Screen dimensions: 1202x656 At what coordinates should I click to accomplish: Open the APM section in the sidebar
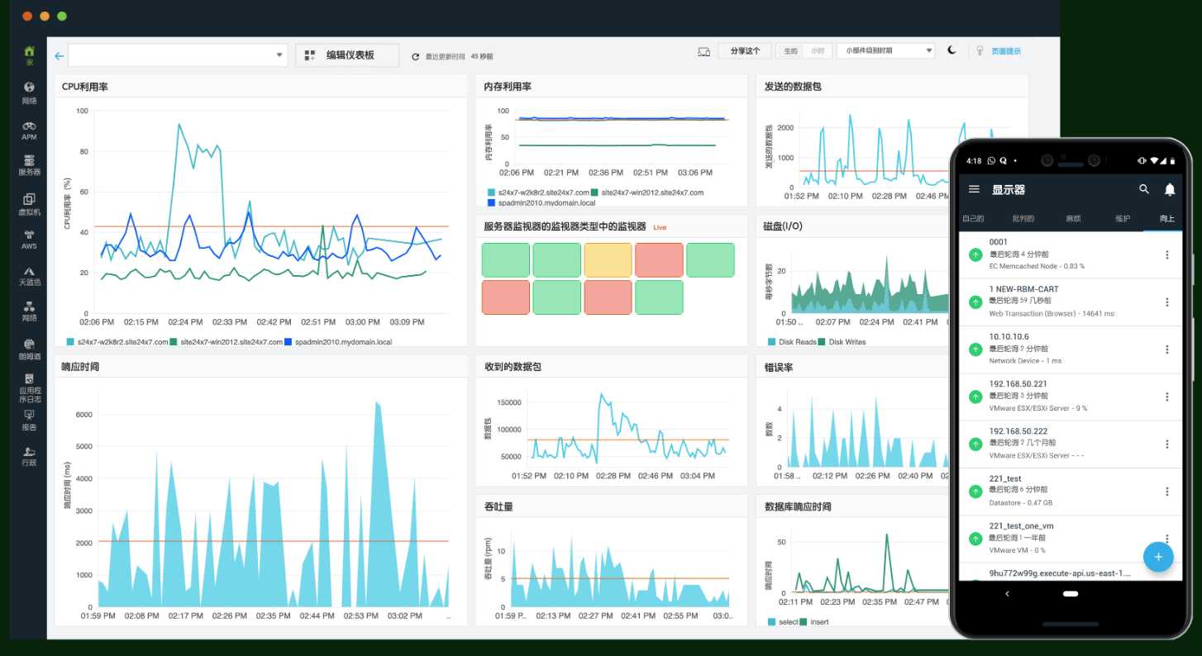tap(29, 129)
